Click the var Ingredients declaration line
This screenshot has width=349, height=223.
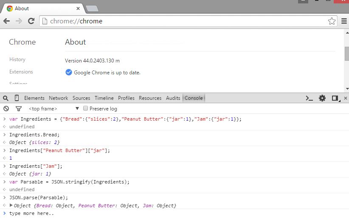[x=125, y=119]
